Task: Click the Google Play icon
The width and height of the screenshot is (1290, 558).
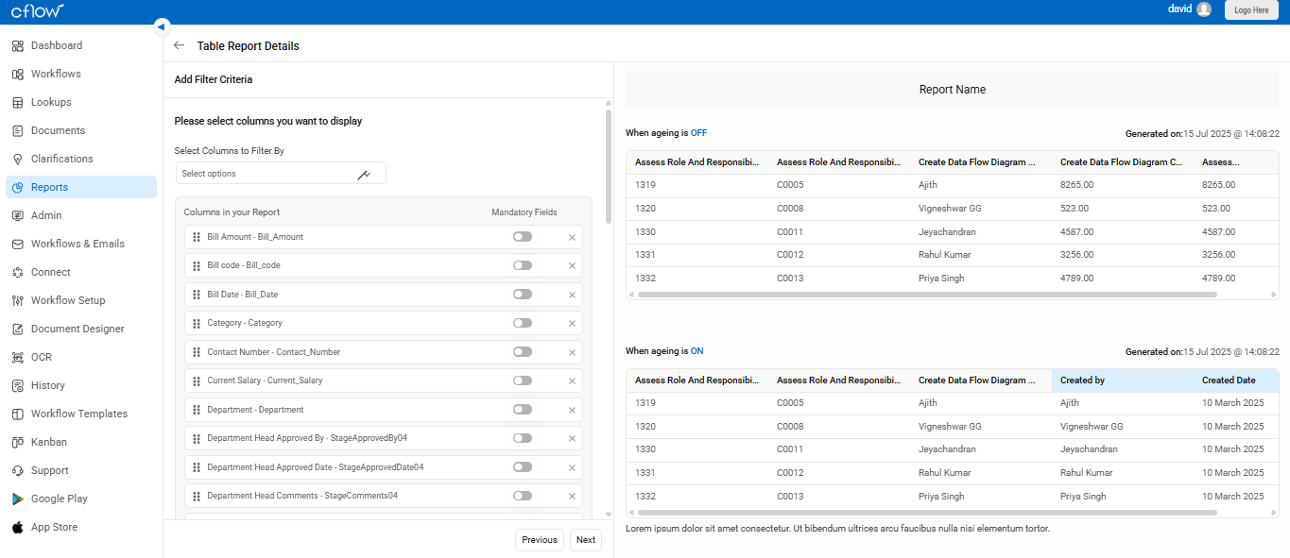Action: (x=18, y=499)
